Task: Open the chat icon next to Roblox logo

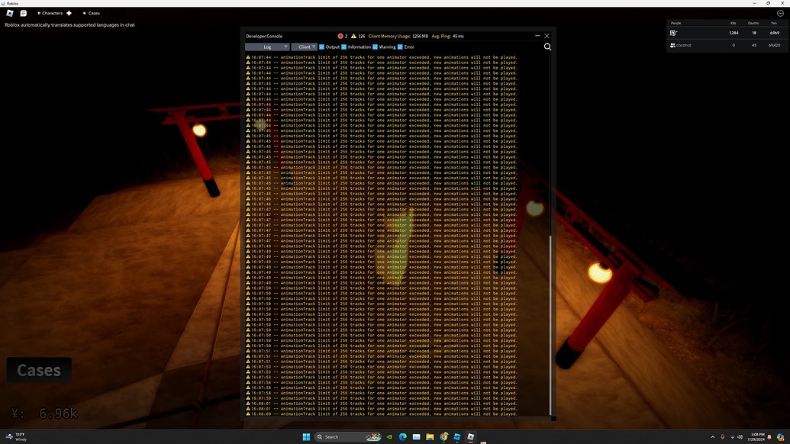Action: (x=24, y=13)
